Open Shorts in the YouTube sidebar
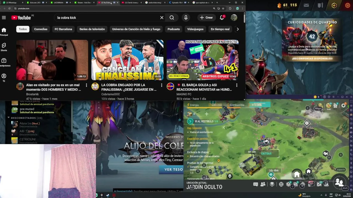This screenshot has width=353, height=198. coord(4,47)
